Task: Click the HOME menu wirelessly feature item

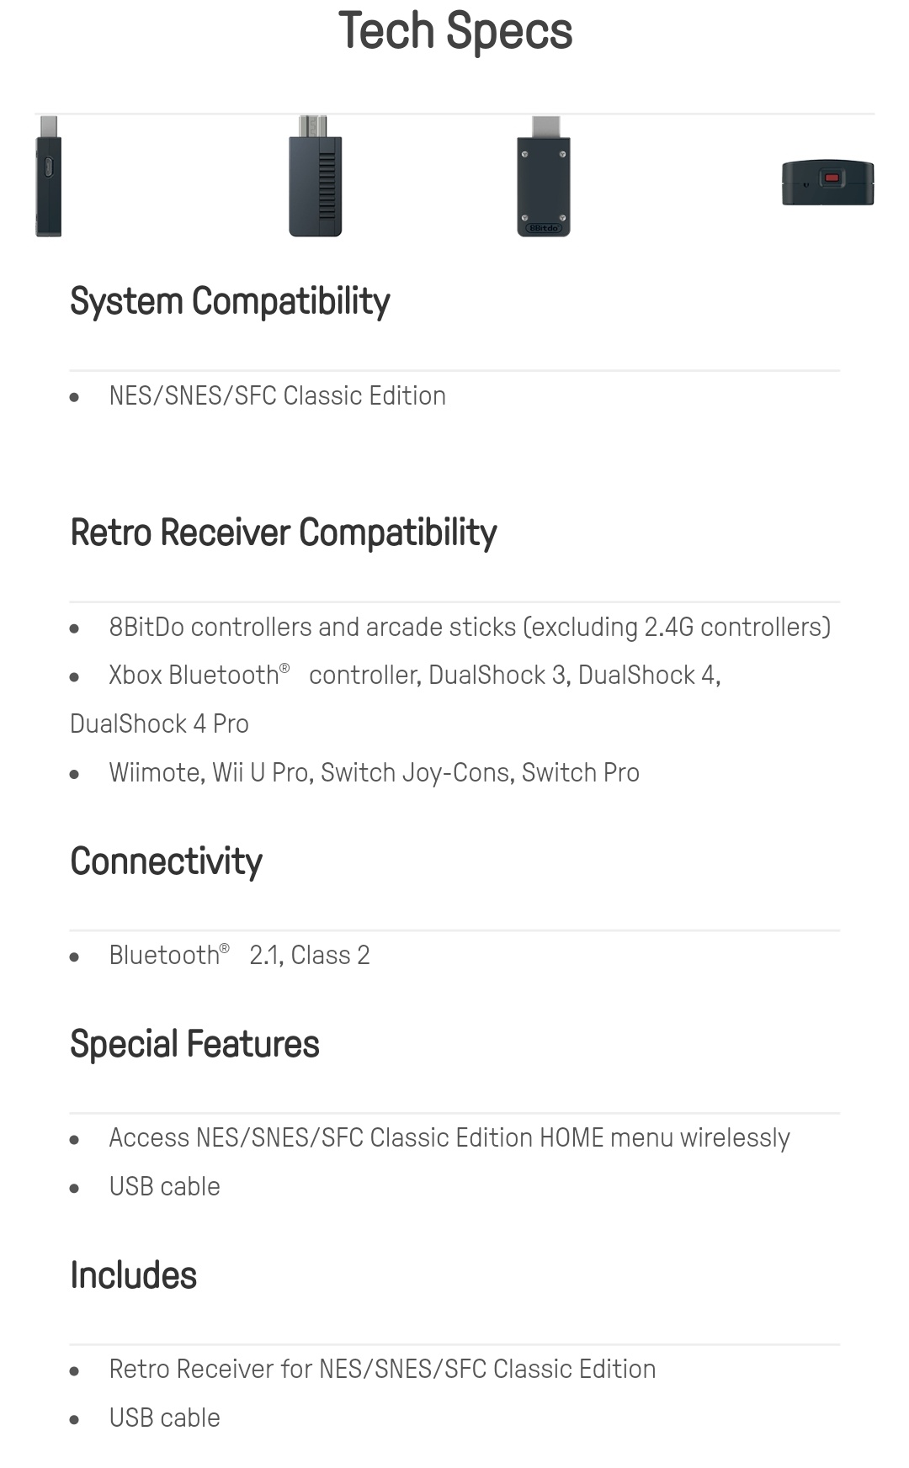Action: 449,1138
